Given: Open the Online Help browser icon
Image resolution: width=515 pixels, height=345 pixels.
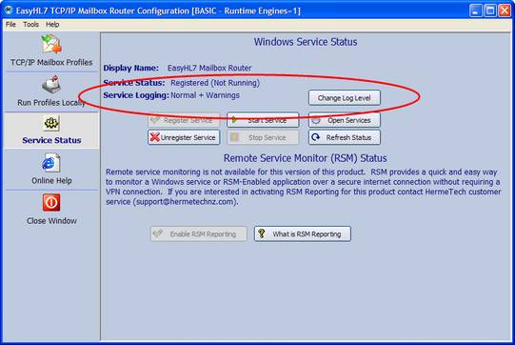Looking at the screenshot, I should point(51,163).
